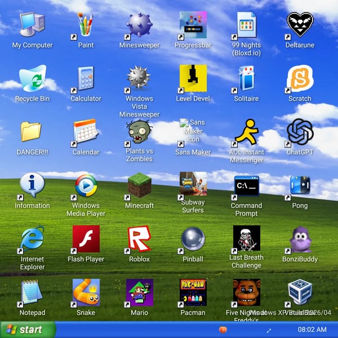The width and height of the screenshot is (338, 338).
Task: Open the Command Prompt icon
Action: coord(246,186)
